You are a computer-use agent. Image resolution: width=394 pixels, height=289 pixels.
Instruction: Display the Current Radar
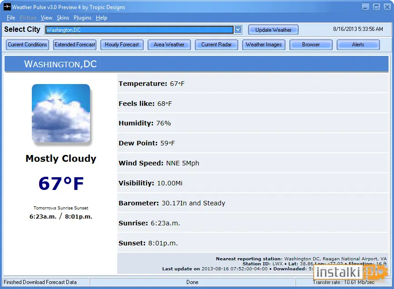[x=216, y=45]
